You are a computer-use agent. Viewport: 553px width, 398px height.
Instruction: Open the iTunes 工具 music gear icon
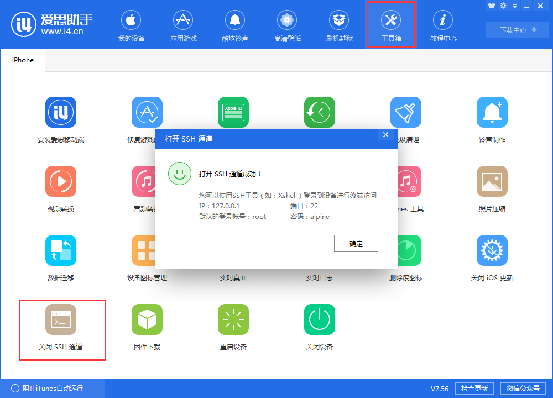[409, 181]
